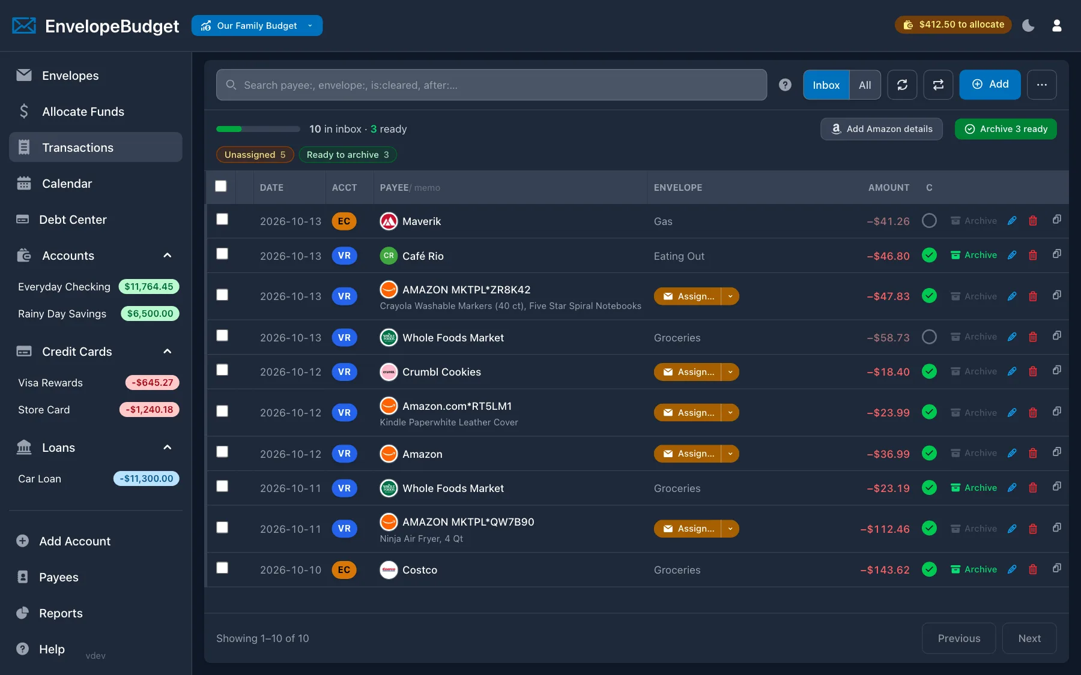This screenshot has height=675, width=1081.
Task: Switch to the All tab
Action: (x=865, y=85)
